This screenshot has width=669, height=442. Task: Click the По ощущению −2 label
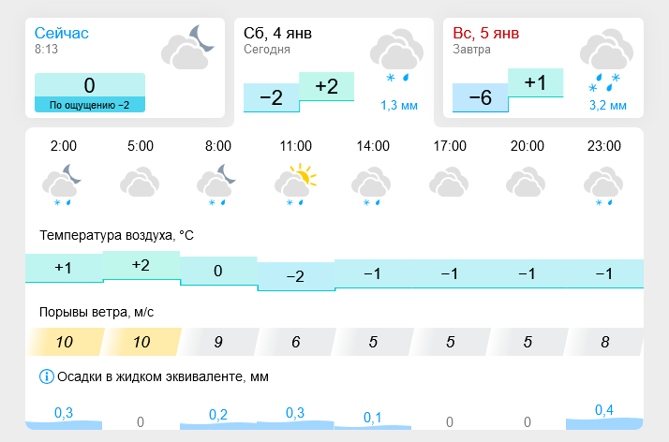(x=90, y=105)
